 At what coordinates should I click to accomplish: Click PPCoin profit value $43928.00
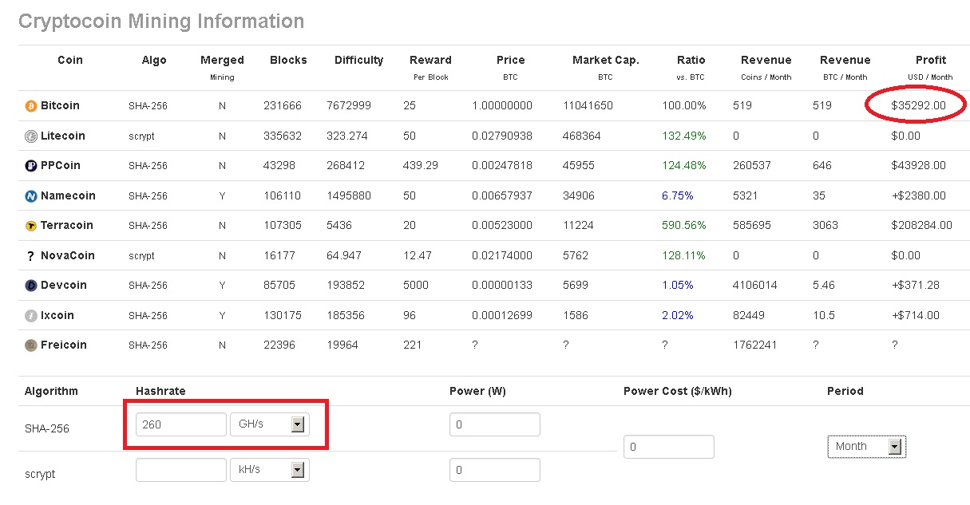pos(918,165)
